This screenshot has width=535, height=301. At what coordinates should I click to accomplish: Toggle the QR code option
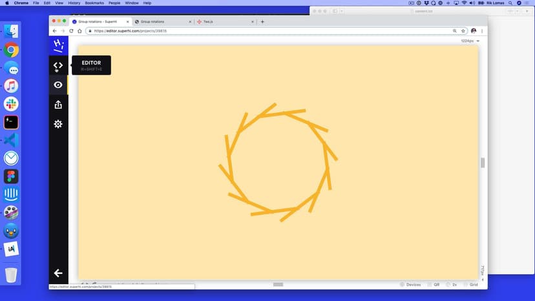(433, 284)
